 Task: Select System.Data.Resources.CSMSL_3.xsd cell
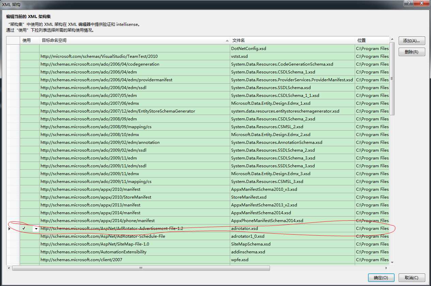pos(292,182)
